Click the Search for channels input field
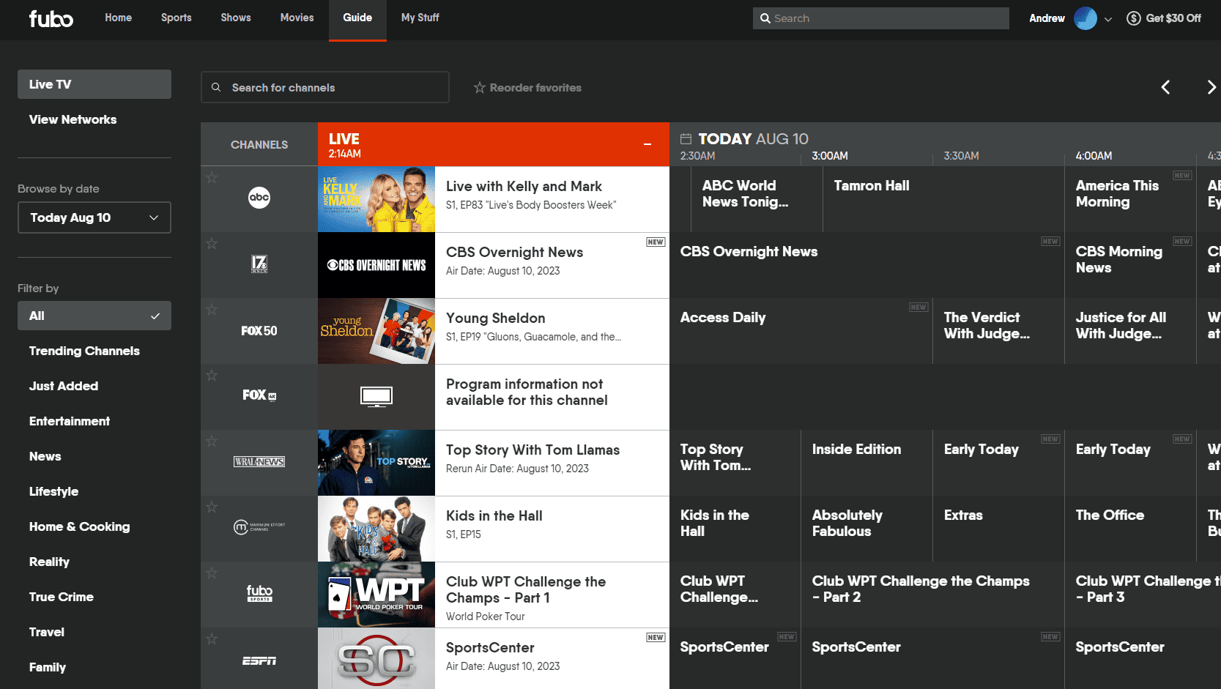Screen dimensions: 1221x689 click(324, 87)
